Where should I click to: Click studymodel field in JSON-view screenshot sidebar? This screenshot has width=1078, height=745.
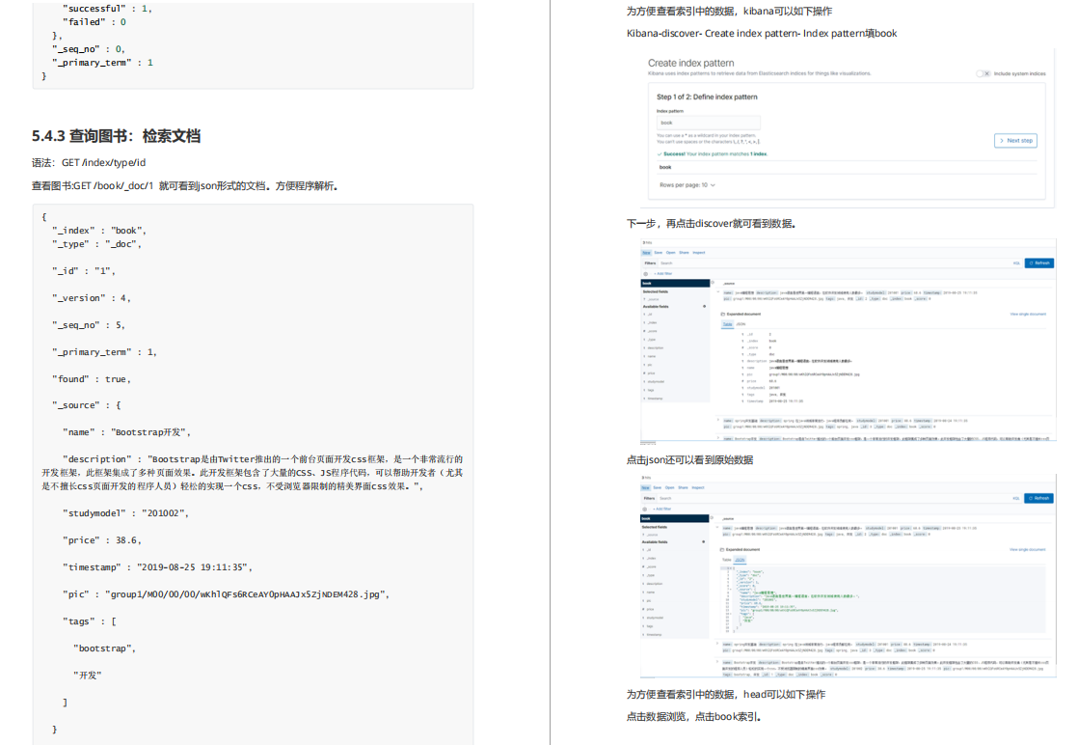pos(655,618)
